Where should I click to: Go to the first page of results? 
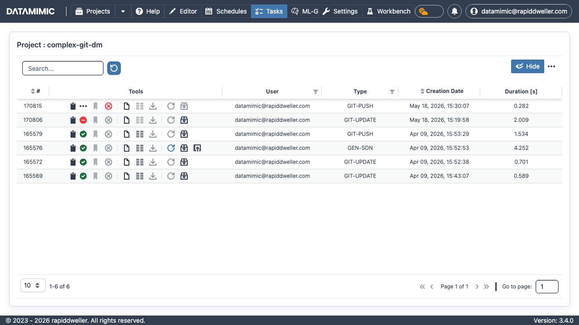point(422,287)
